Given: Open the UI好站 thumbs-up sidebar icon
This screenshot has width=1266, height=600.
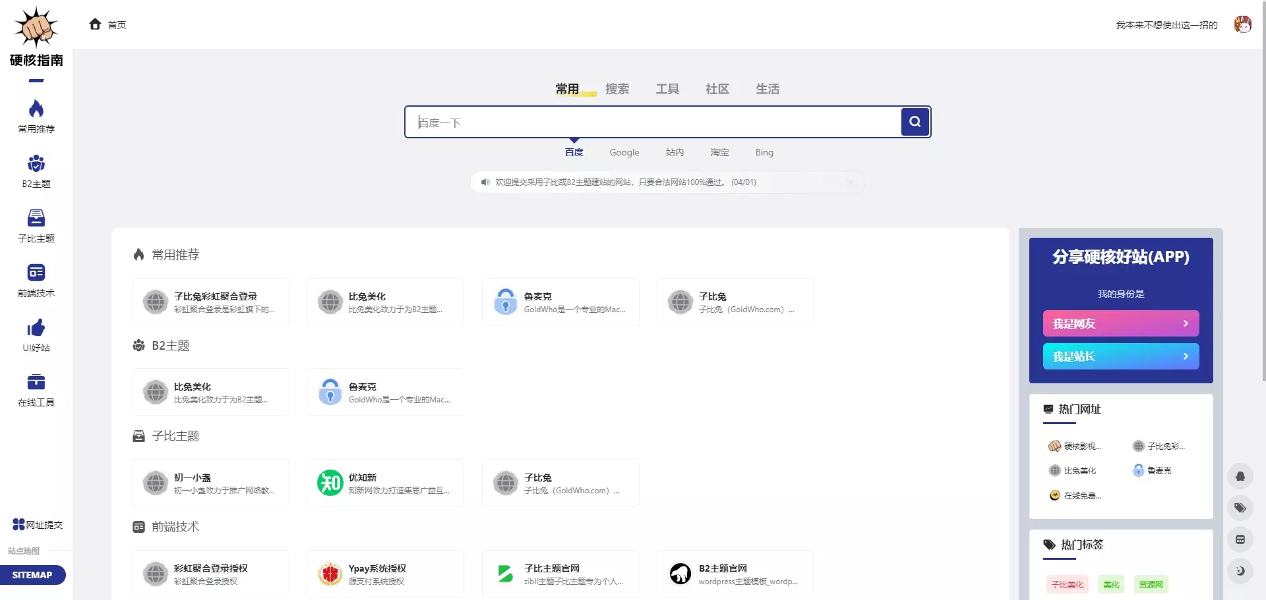Looking at the screenshot, I should pyautogui.click(x=36, y=327).
